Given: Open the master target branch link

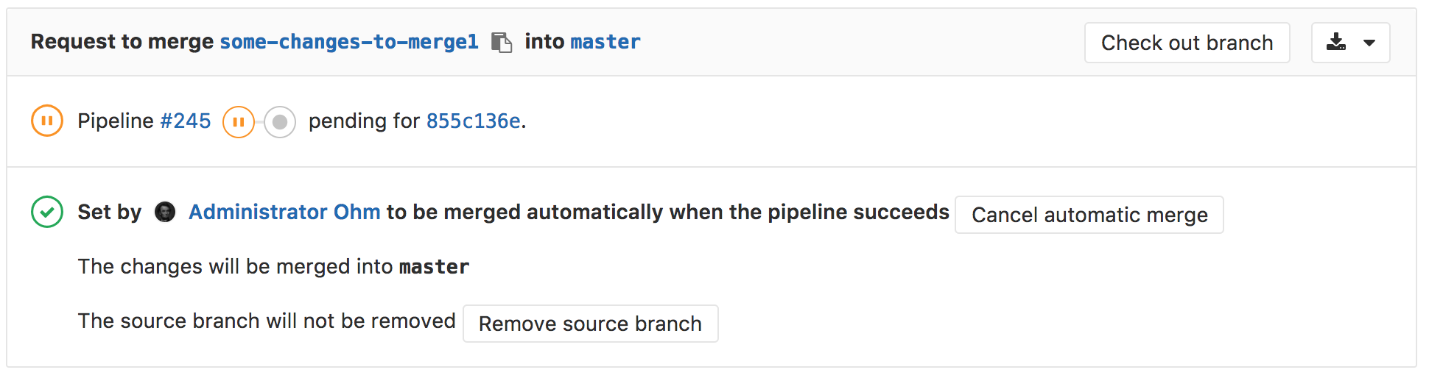Looking at the screenshot, I should [605, 42].
